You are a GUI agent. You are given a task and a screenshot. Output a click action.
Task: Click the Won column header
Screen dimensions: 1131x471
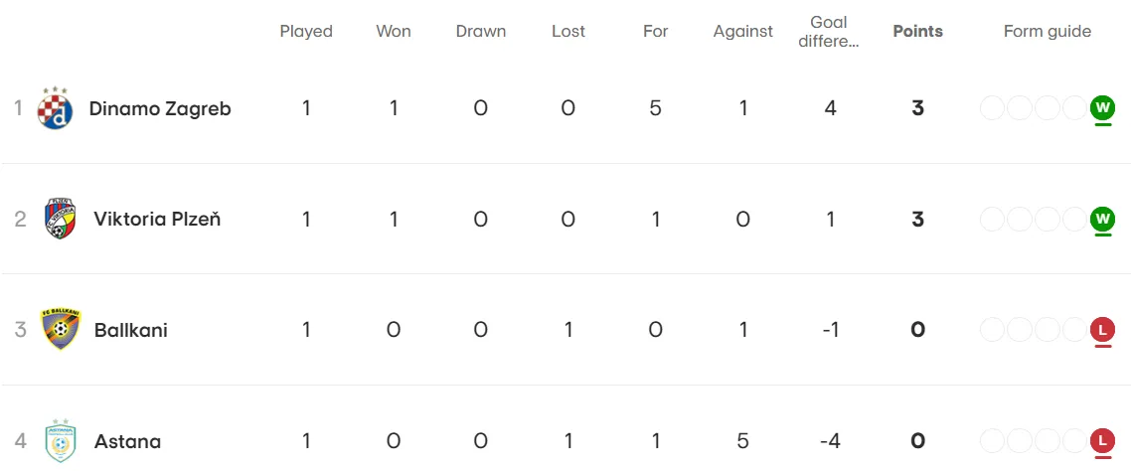(394, 31)
